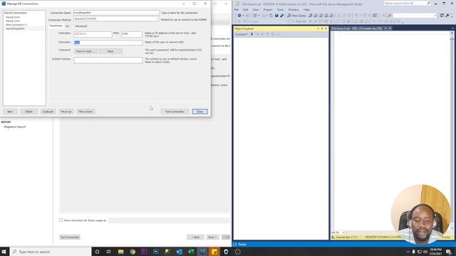Click the Database Engine Query icon beside New Query
Screen dimensions: 456x256
[x=311, y=16]
